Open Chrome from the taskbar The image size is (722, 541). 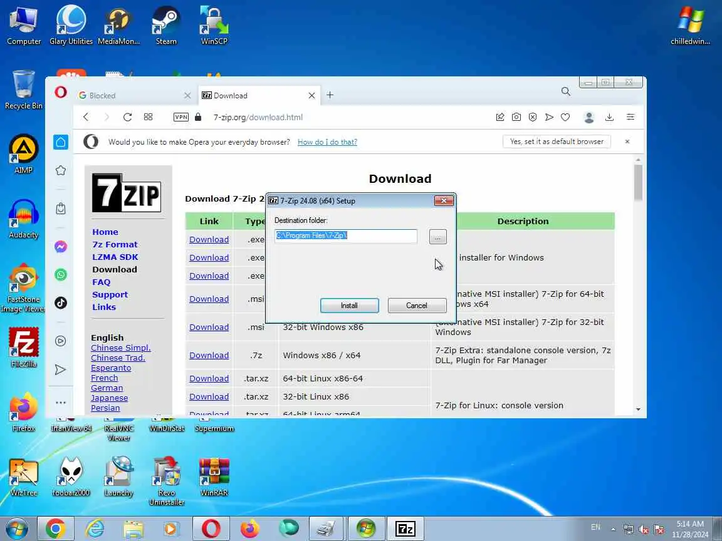[55, 528]
